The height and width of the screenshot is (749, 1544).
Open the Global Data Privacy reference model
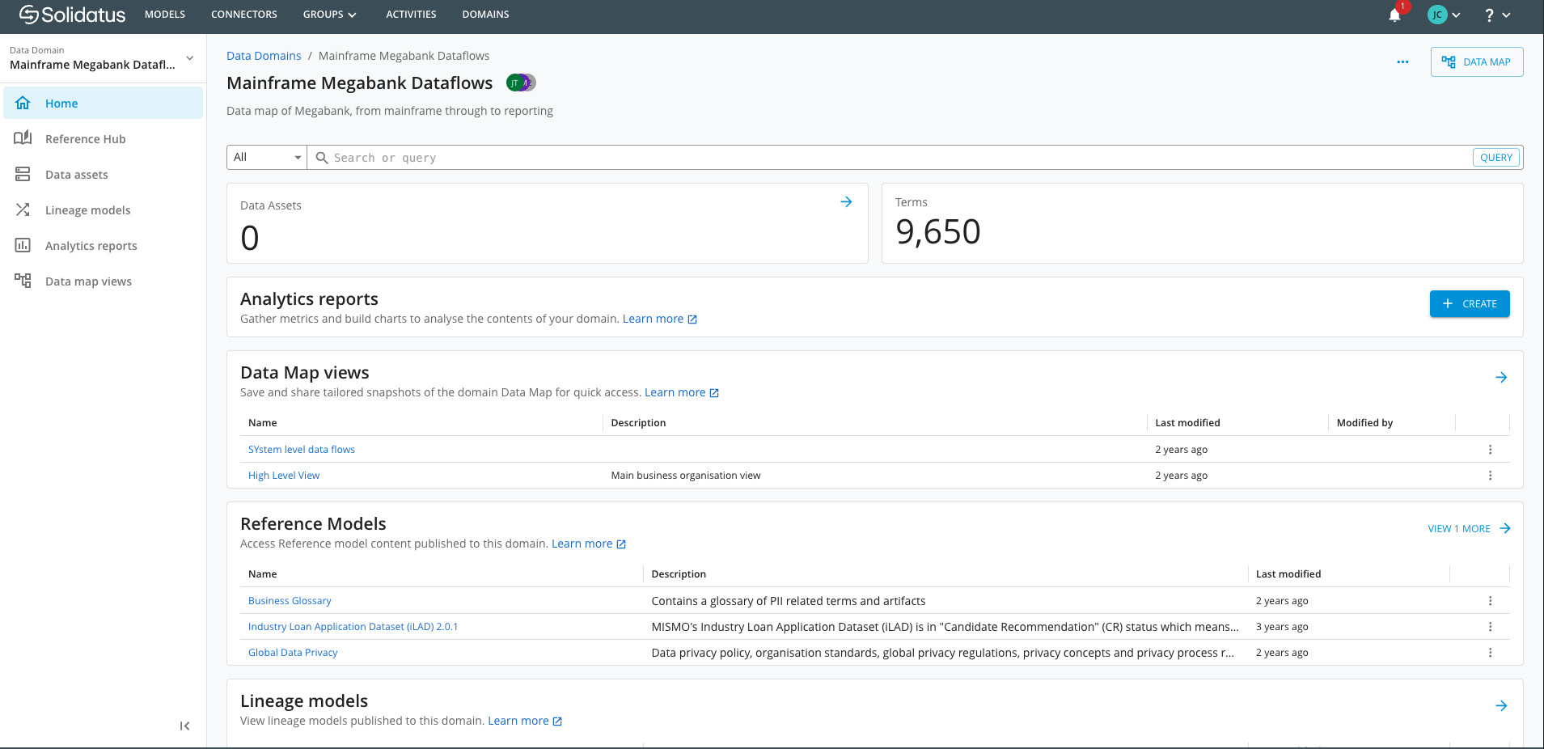(293, 653)
